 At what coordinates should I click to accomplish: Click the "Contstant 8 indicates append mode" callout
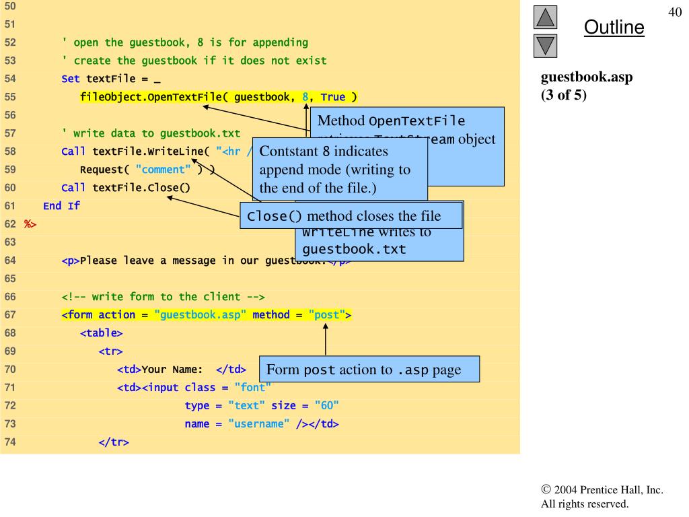[340, 169]
